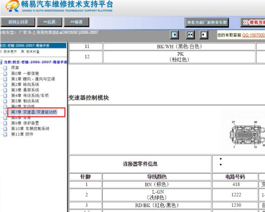Open 第7章 变速器/变速驱动桥
Image resolution: width=265 pixels, height=212 pixels.
34,112
